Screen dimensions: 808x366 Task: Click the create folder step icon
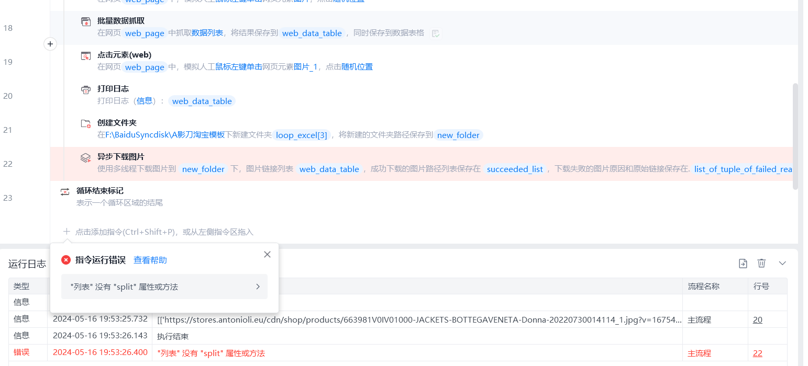tap(86, 123)
